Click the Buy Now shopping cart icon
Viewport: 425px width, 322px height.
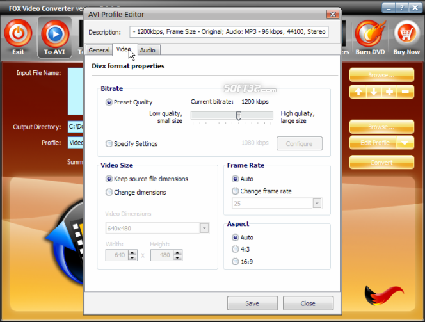406,34
